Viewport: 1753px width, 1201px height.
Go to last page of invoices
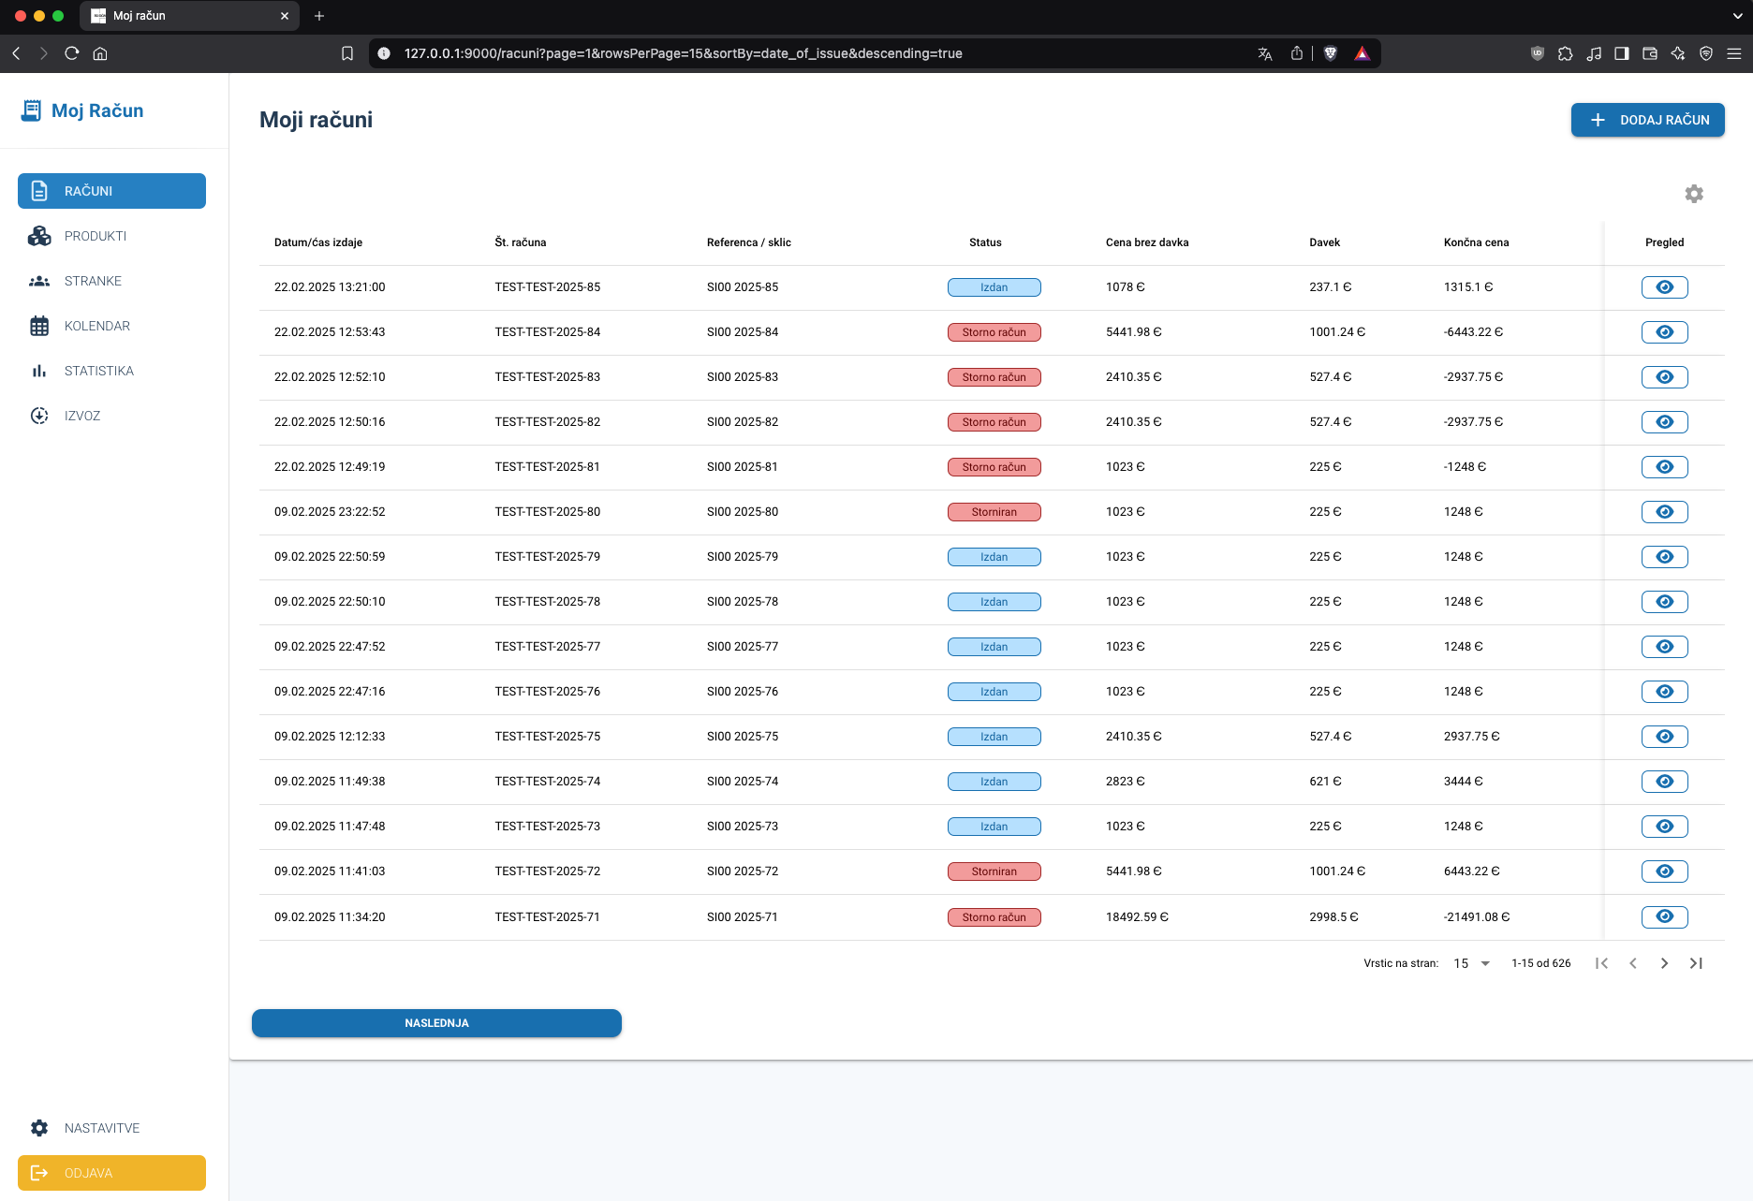1695,963
